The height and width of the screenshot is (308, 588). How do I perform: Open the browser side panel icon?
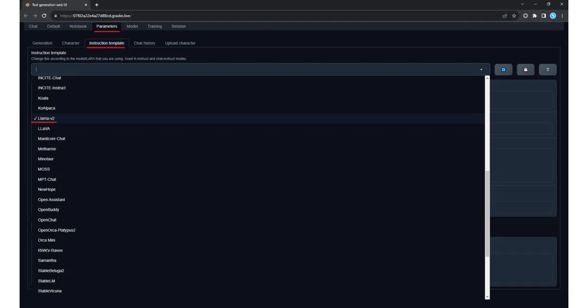pyautogui.click(x=543, y=16)
